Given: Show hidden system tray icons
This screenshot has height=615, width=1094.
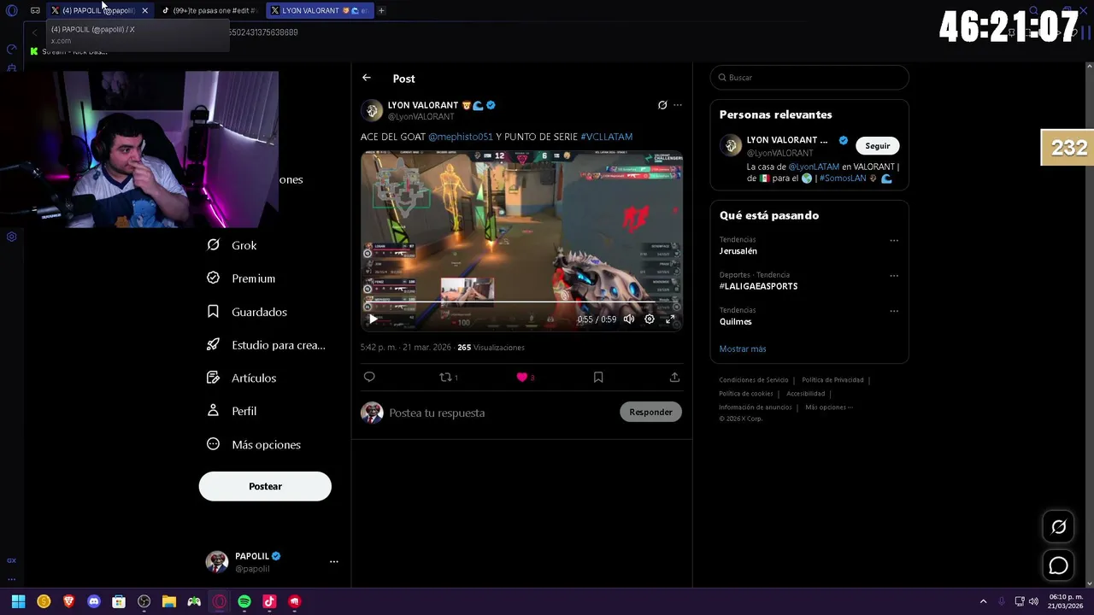Looking at the screenshot, I should (983, 601).
